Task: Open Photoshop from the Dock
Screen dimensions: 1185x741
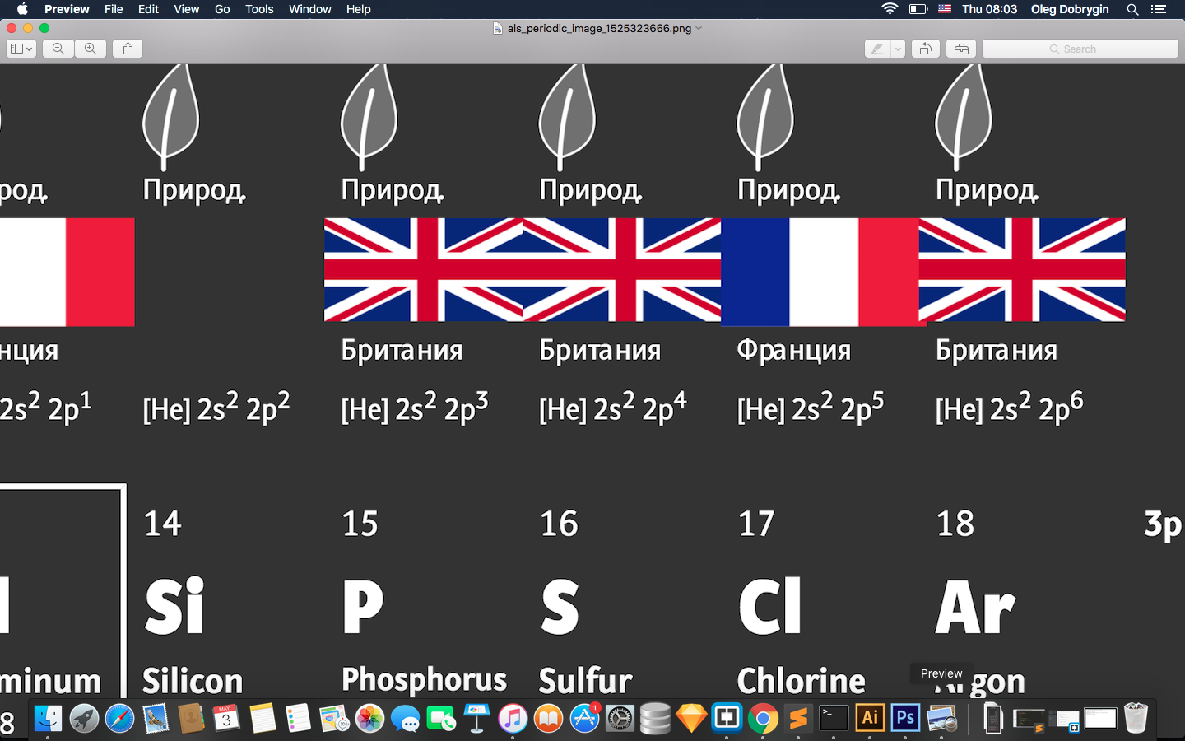Action: pos(905,718)
